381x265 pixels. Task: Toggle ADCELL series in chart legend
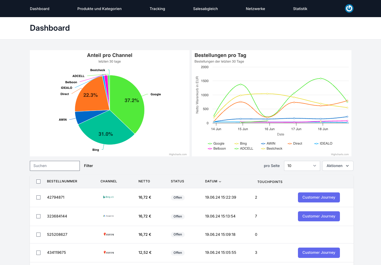point(244,148)
